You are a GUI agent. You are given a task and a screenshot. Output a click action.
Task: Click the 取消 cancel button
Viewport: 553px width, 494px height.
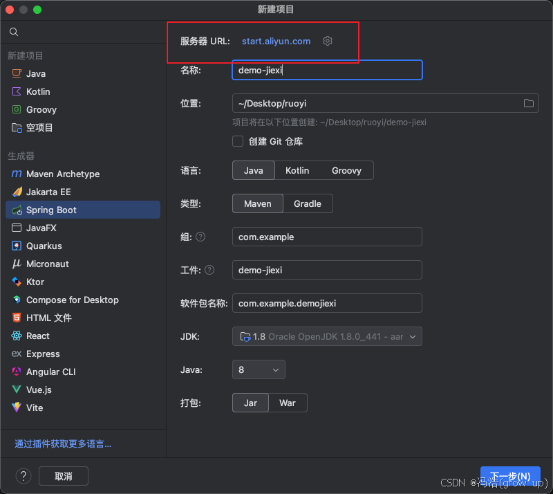coord(64,476)
